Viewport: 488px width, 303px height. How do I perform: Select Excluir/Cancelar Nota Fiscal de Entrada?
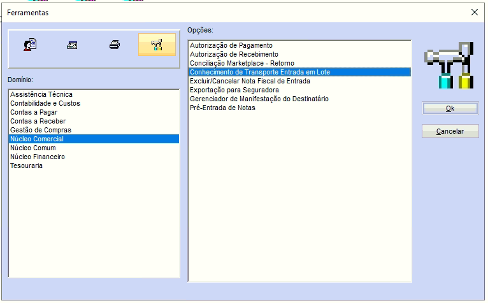tap(250, 81)
